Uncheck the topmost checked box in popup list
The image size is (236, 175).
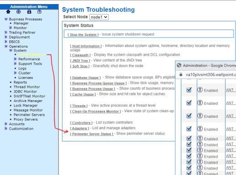(x=189, y=90)
